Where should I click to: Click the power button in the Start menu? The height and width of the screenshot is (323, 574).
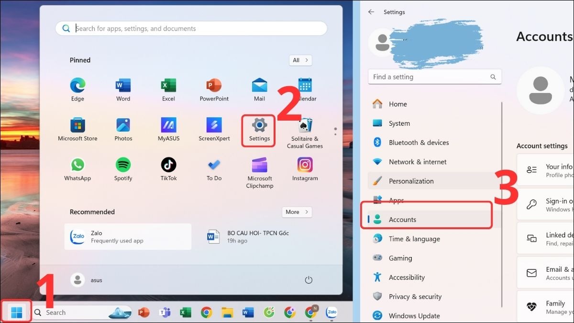[x=309, y=280]
